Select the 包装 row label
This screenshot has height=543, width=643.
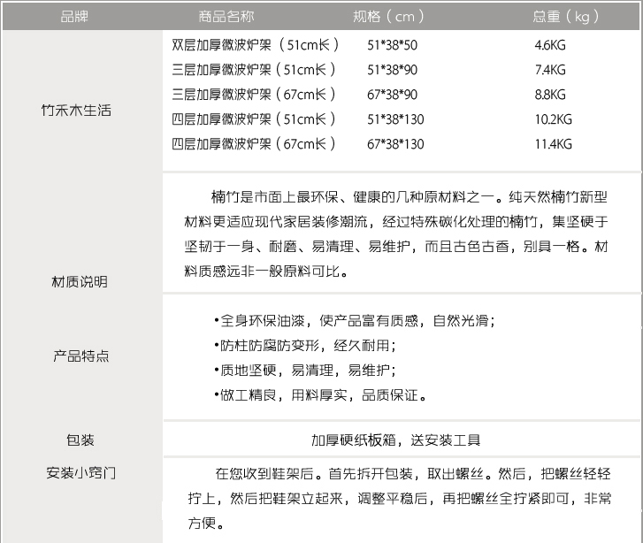pyautogui.click(x=80, y=440)
